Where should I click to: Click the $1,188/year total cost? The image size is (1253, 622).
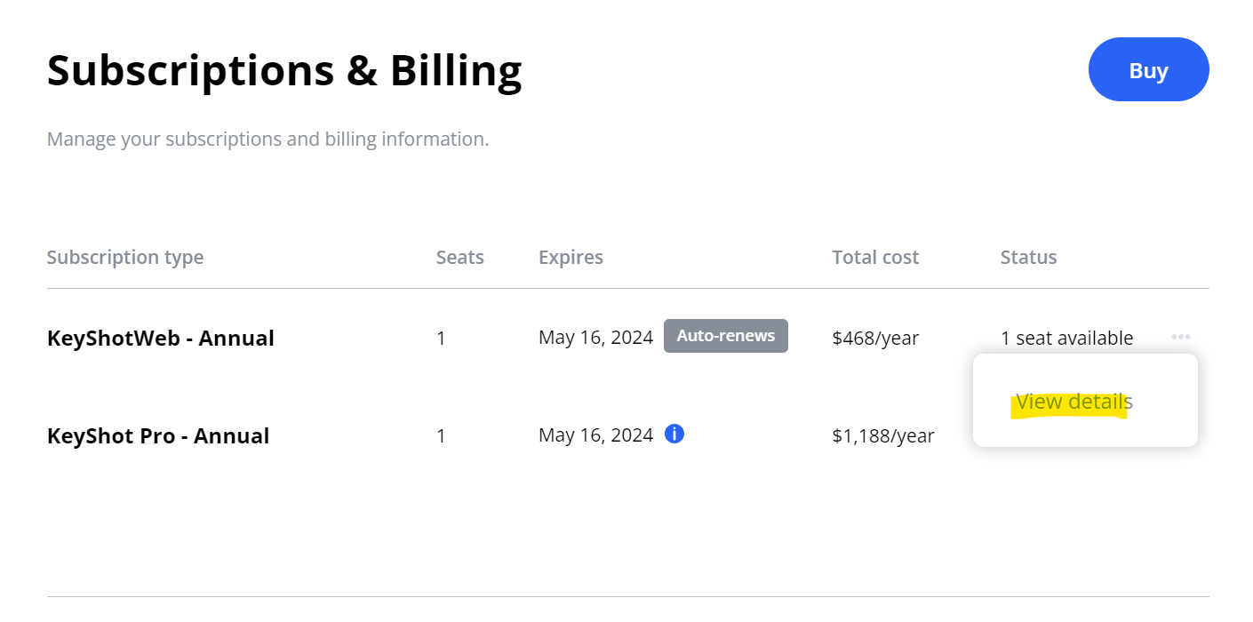[x=883, y=435]
